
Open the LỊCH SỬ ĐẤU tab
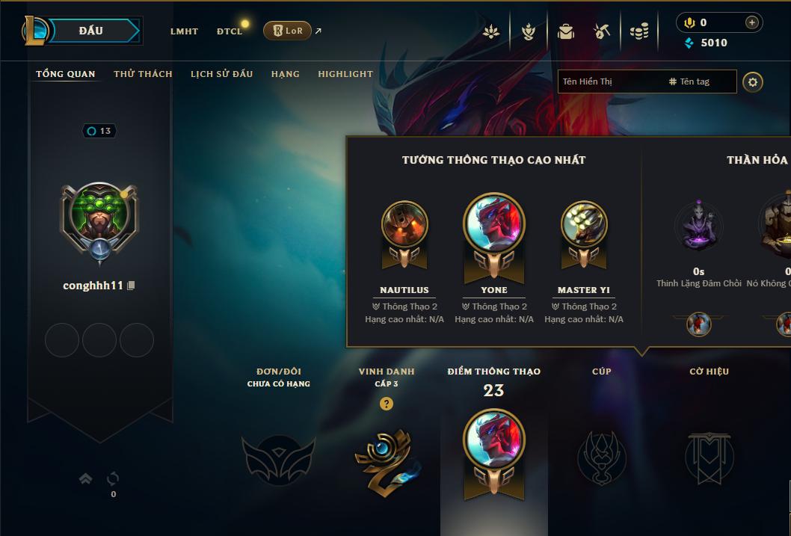[221, 74]
